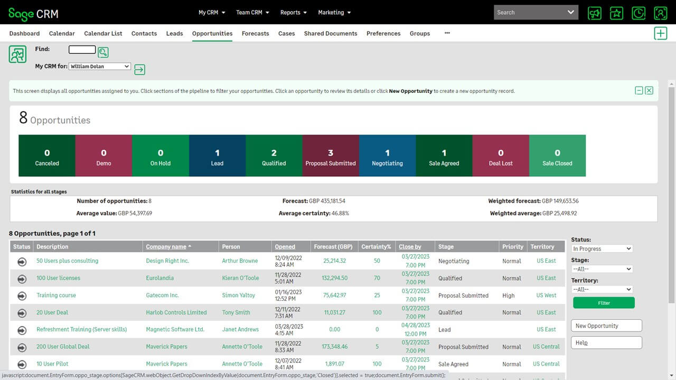The image size is (676, 380).
Task: Click status icon for 20 User Deal
Action: coord(22,312)
